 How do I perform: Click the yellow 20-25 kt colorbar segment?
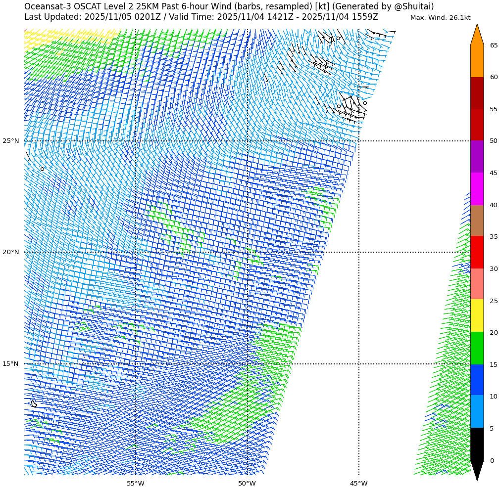(477, 315)
